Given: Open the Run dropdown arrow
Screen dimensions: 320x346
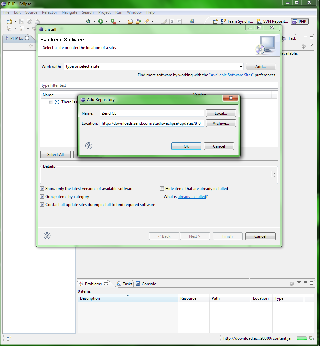Looking at the screenshot, I should pyautogui.click(x=107, y=21).
